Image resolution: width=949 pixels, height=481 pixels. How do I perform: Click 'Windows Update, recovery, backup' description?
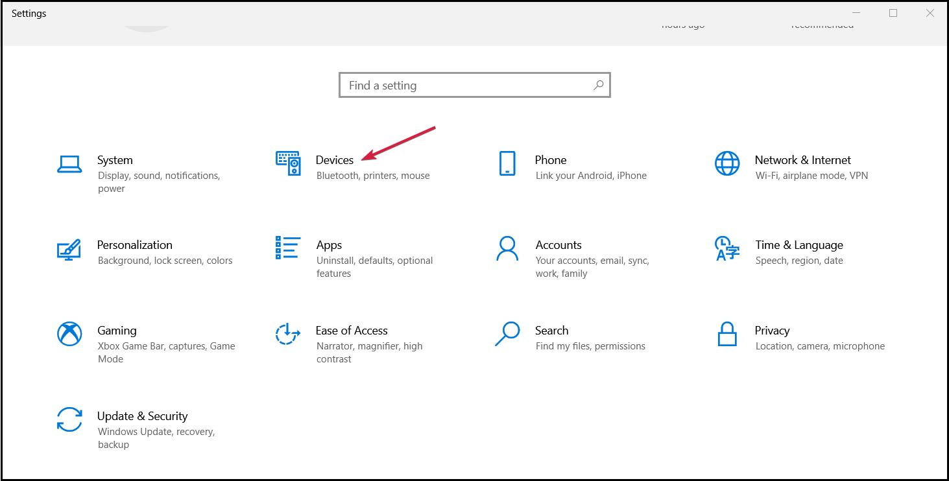tap(156, 438)
